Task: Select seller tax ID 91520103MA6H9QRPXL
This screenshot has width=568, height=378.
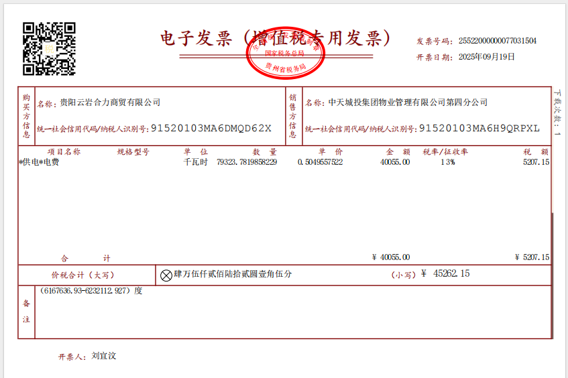Action: pyautogui.click(x=479, y=128)
